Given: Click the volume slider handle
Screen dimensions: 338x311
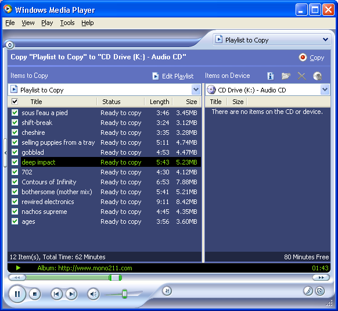Looking at the screenshot, I should coord(124,294).
